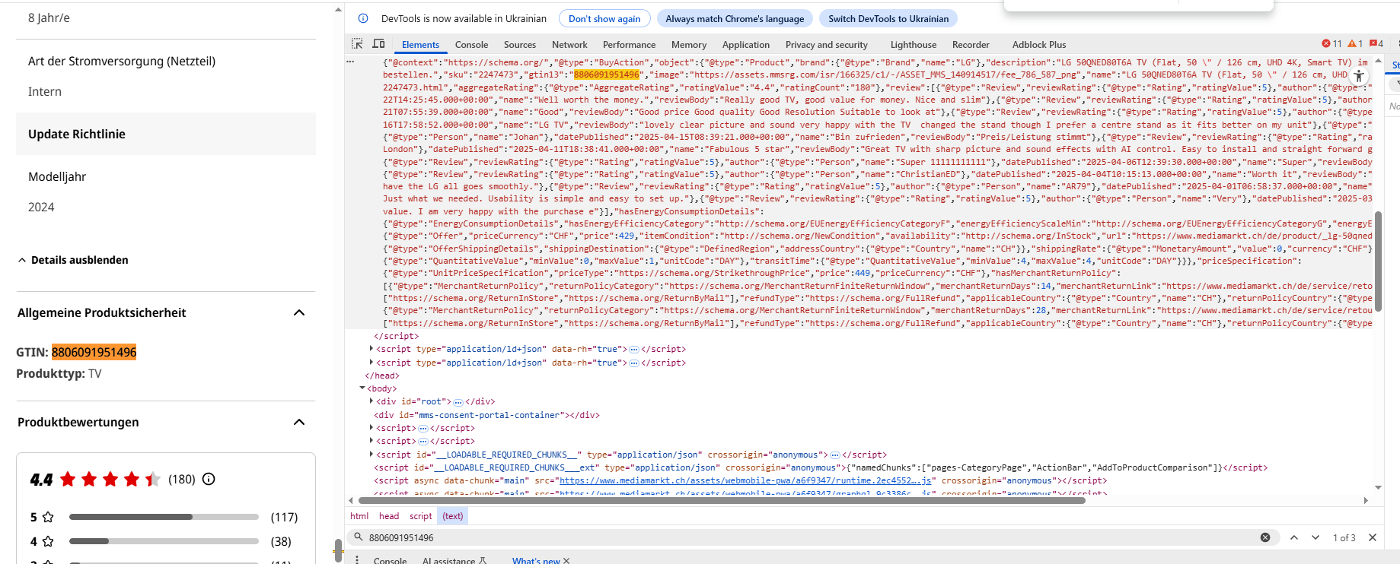Click the 5-star rating distribution bar
The width and height of the screenshot is (1400, 564).
pyautogui.click(x=164, y=517)
